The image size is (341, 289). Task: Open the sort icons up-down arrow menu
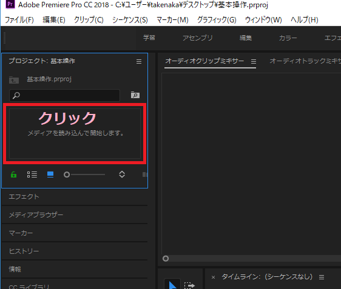pos(122,174)
